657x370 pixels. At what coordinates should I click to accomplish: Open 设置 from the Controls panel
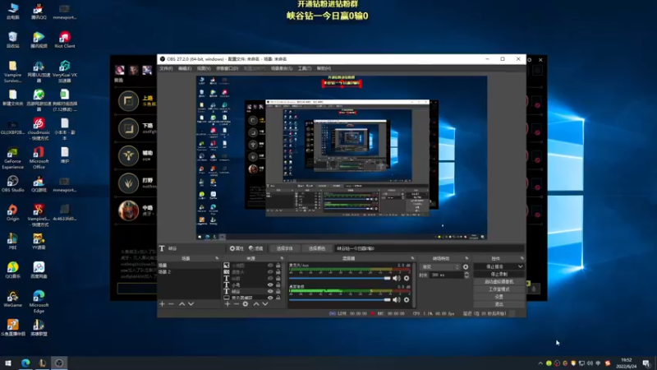click(x=499, y=297)
